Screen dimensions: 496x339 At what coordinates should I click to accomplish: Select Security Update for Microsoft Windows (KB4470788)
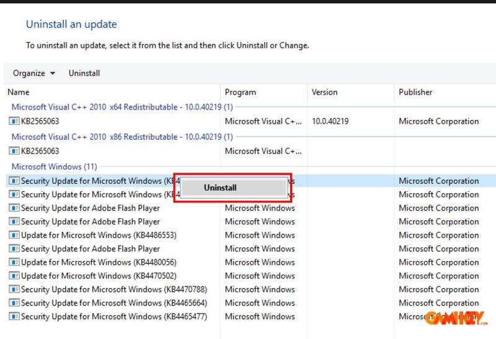(114, 290)
